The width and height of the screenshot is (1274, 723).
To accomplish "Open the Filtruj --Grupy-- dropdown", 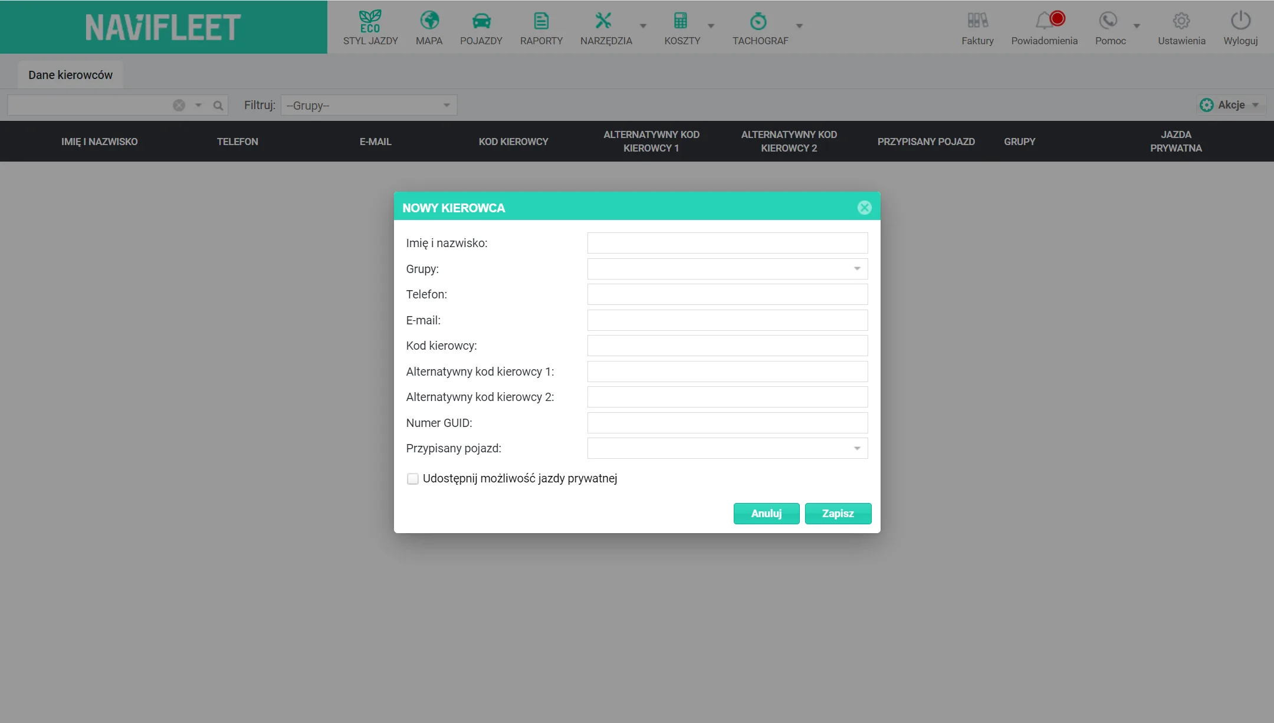I will (369, 106).
